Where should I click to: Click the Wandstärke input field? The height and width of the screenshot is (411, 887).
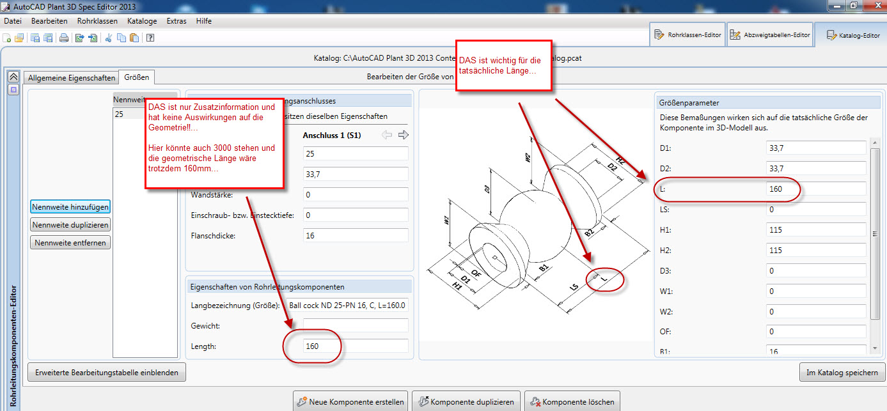pyautogui.click(x=356, y=195)
